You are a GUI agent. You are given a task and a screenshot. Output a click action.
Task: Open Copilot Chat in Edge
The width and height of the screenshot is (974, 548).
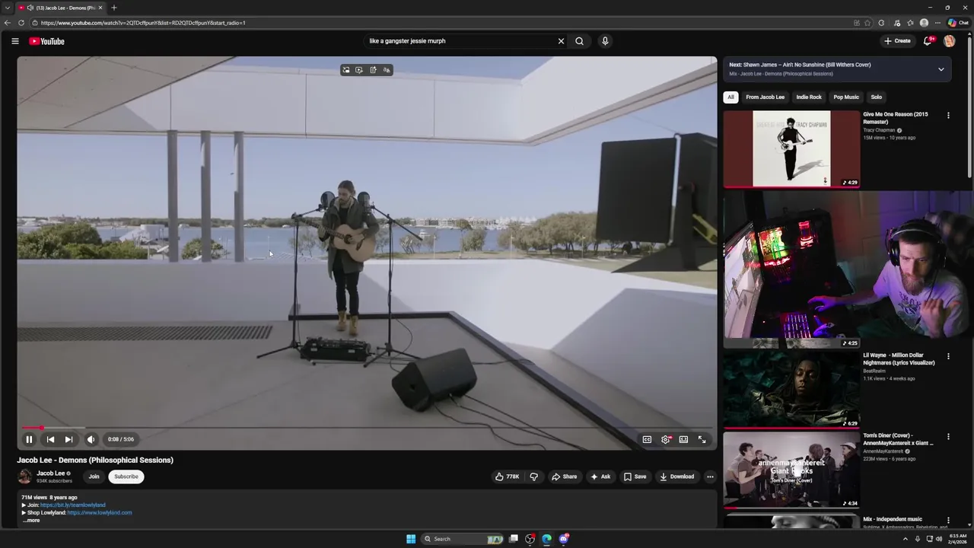(958, 23)
